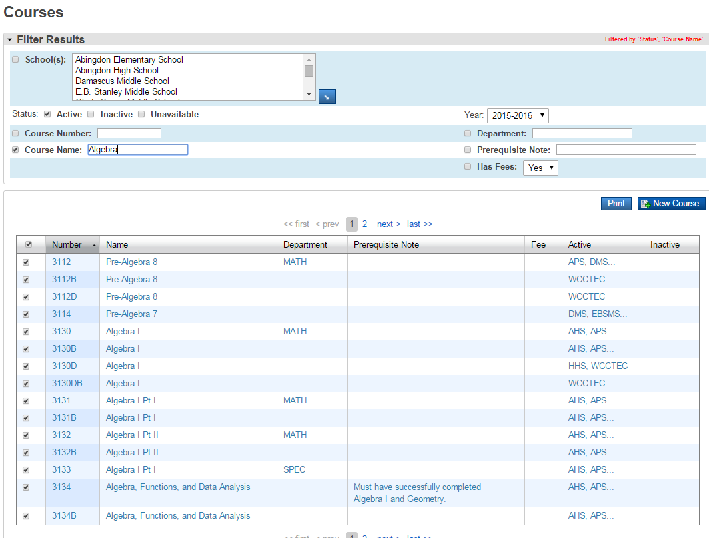Sort by Prerequisite Note column header
709x538 pixels.
436,245
